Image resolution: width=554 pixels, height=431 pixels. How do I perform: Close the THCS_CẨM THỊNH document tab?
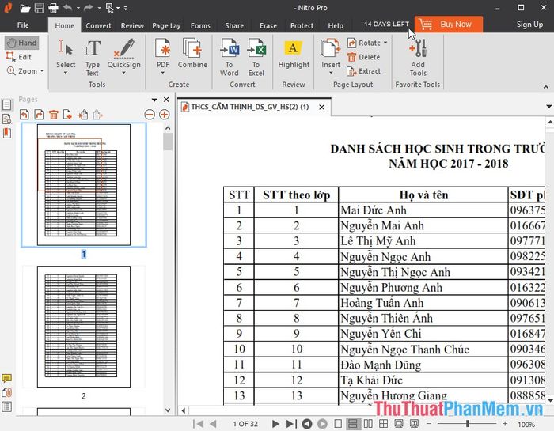pyautogui.click(x=321, y=107)
